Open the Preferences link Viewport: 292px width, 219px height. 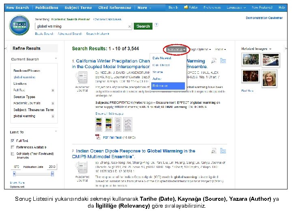(x=212, y=7)
